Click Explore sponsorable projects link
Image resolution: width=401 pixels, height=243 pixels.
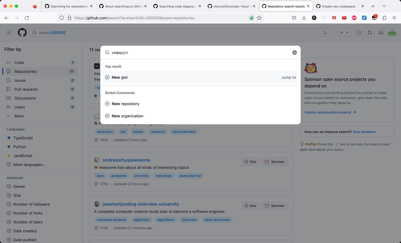(330, 112)
